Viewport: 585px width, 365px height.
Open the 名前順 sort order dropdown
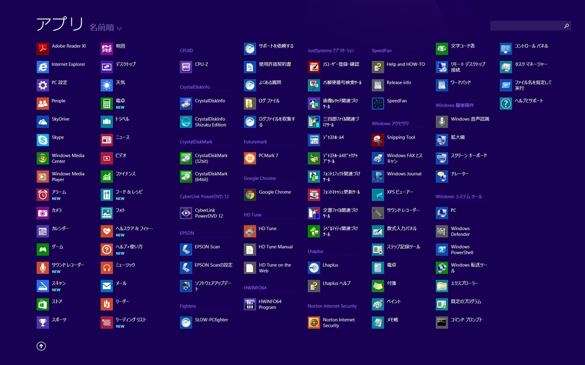[106, 27]
